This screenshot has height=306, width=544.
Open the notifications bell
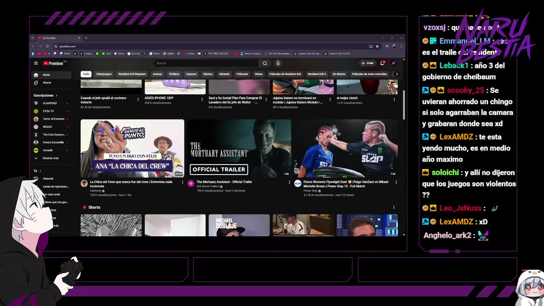tap(382, 63)
